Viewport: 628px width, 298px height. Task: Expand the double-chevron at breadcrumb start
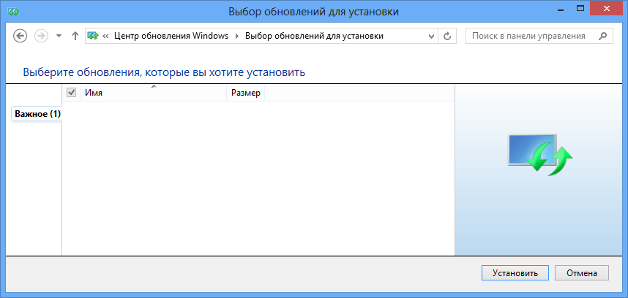coord(106,36)
